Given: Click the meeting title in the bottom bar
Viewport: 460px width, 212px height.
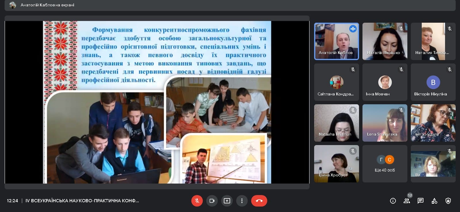Looking at the screenshot, I should [82, 201].
